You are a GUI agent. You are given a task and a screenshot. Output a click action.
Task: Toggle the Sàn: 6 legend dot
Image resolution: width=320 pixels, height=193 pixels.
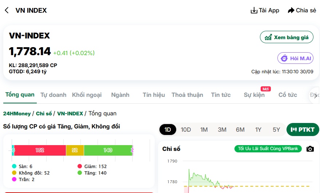14,166
